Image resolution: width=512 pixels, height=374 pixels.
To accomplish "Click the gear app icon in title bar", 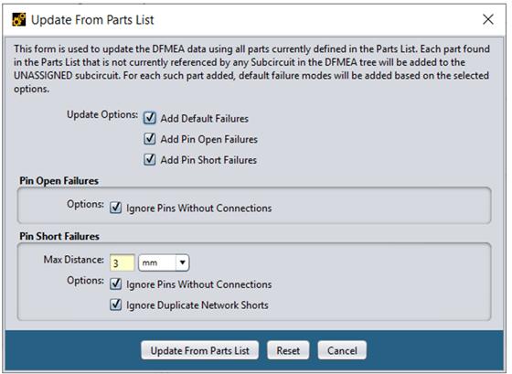I will tap(19, 19).
